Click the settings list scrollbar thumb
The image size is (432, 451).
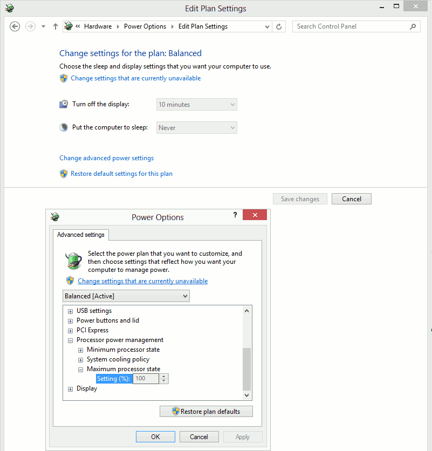pos(246,369)
